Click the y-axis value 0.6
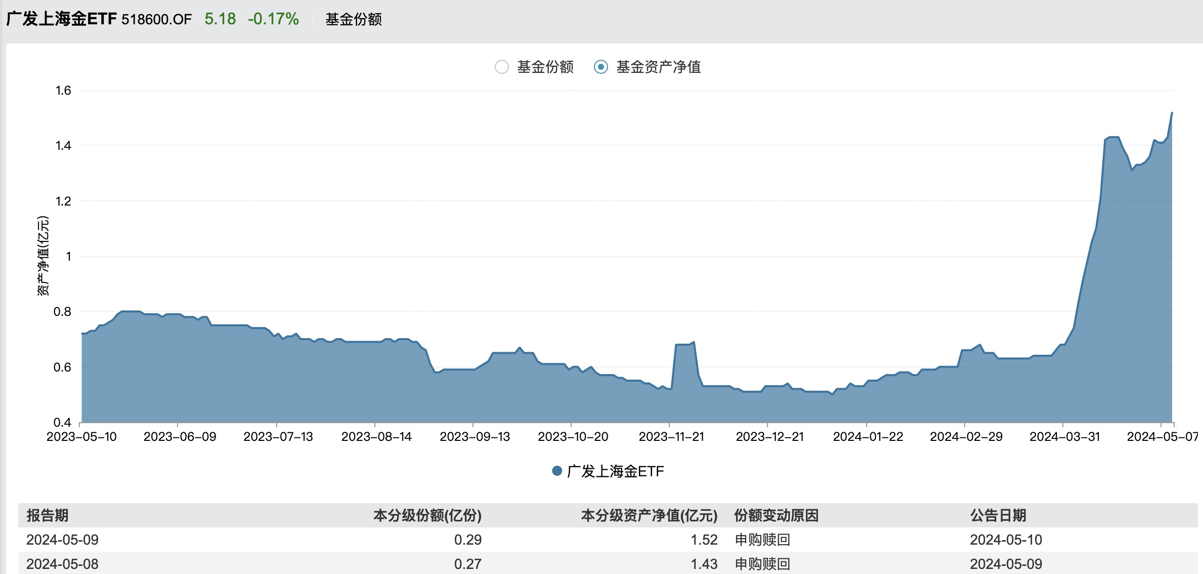The width and height of the screenshot is (1203, 574). click(62, 367)
